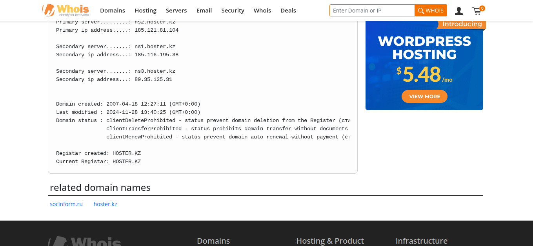Viewport: 533px width, 246px height.
Task: Open the Domains menu
Action: (113, 11)
